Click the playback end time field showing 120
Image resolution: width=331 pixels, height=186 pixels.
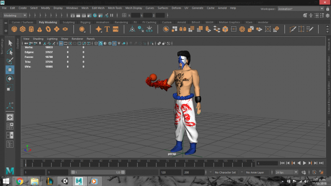pos(171,172)
